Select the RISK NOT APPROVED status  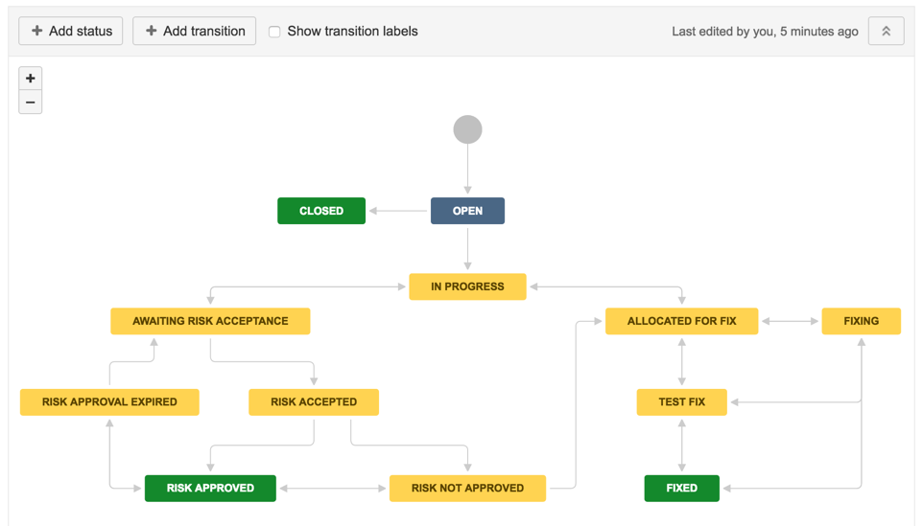pyautogui.click(x=467, y=488)
